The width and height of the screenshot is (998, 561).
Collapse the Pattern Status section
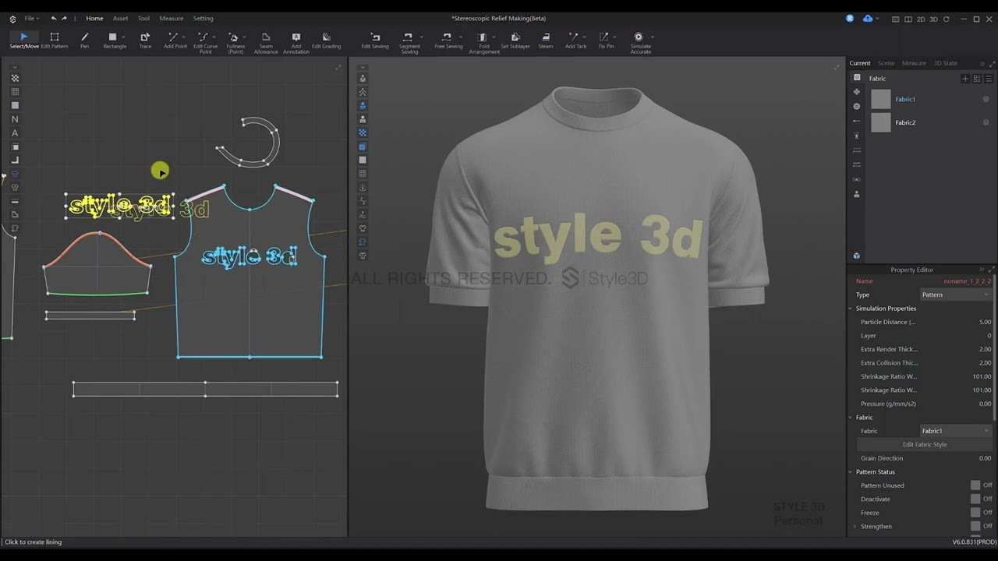point(851,472)
